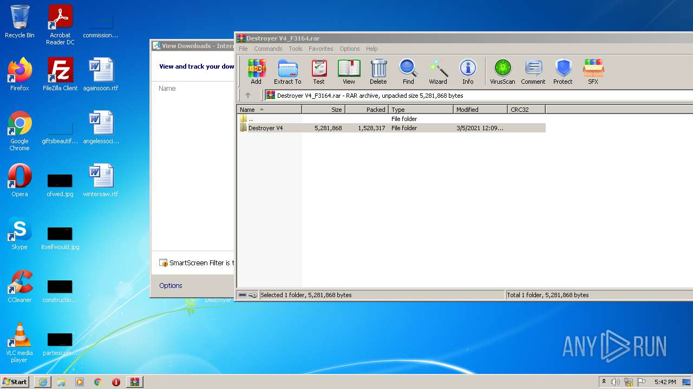Click SmartScreen Filter message in Downloads window
This screenshot has height=389, width=693.
click(197, 263)
